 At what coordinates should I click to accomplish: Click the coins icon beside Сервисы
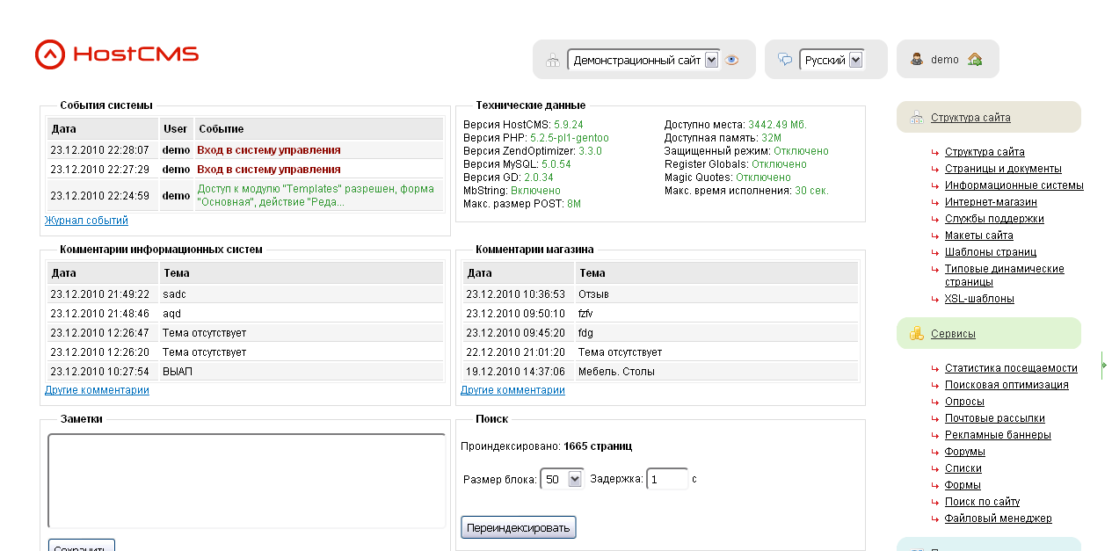click(x=917, y=333)
